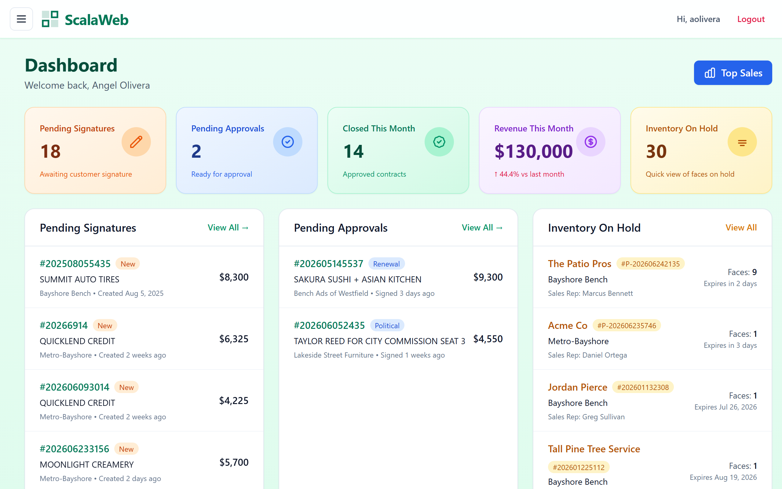View all Pending Approvals
This screenshot has width=782, height=489.
(482, 228)
